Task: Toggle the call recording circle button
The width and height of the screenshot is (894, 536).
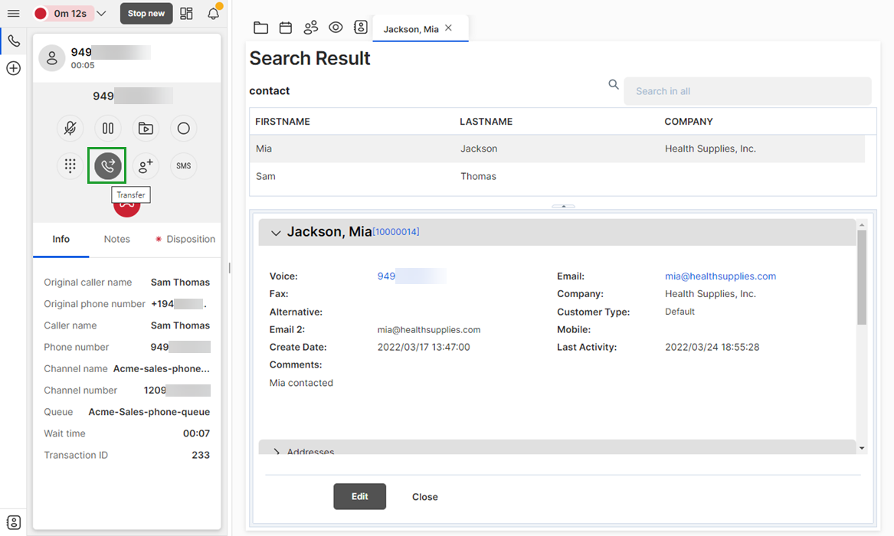Action: (183, 128)
